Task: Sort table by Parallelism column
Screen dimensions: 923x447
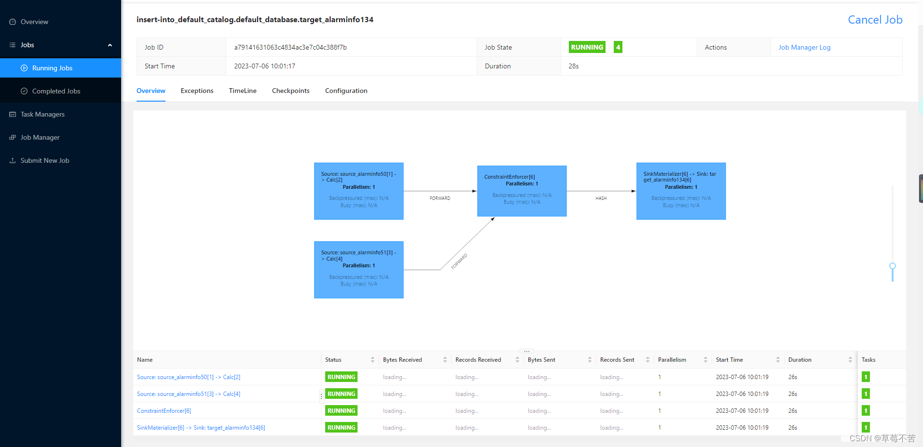Action: [705, 360]
